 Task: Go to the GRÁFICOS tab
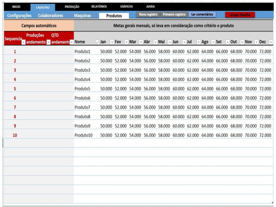tap(126, 7)
